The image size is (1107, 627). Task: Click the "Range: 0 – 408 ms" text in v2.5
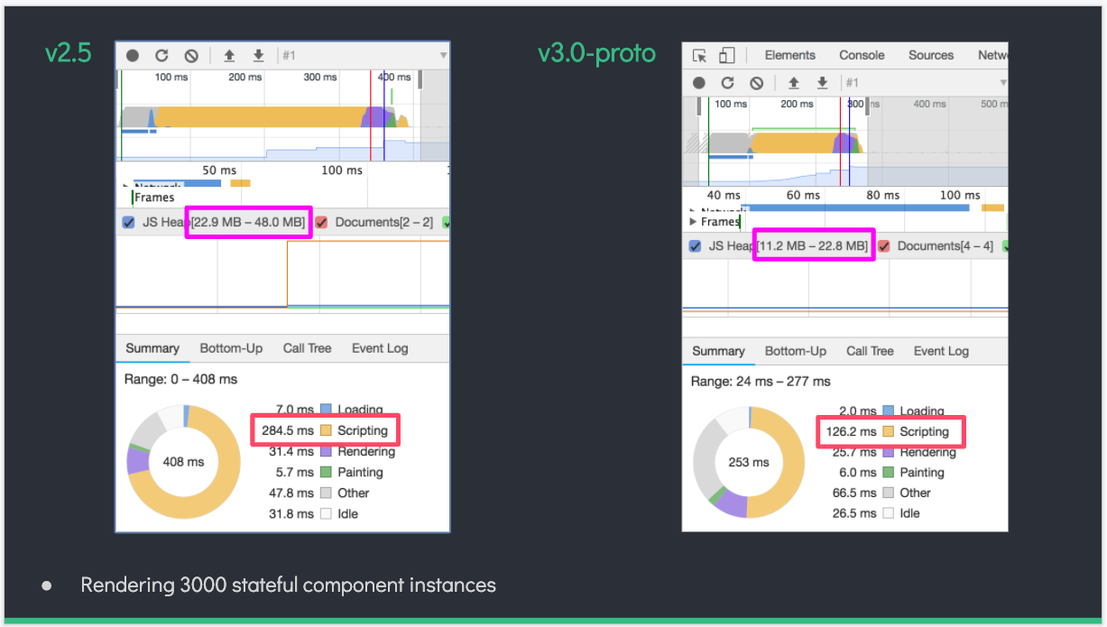tap(180, 379)
